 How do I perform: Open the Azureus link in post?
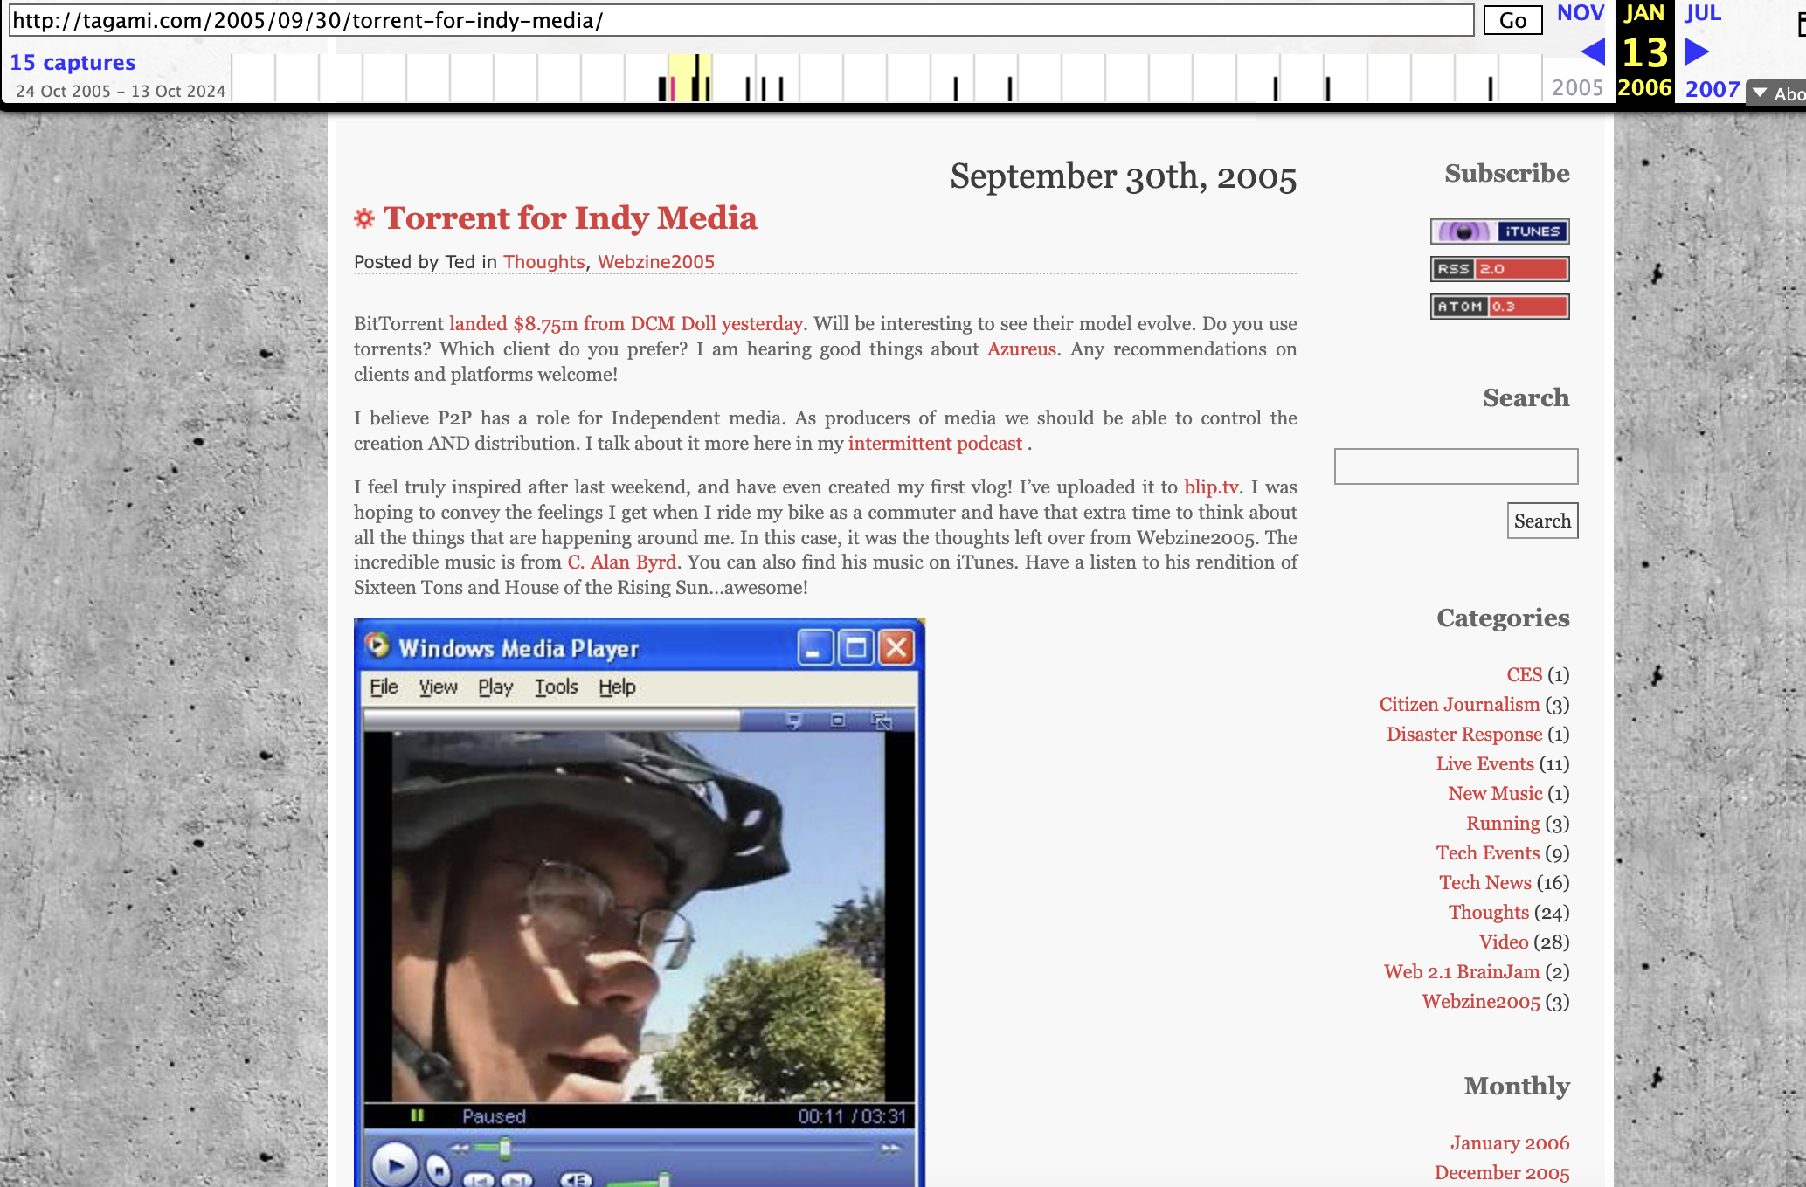coord(1021,349)
